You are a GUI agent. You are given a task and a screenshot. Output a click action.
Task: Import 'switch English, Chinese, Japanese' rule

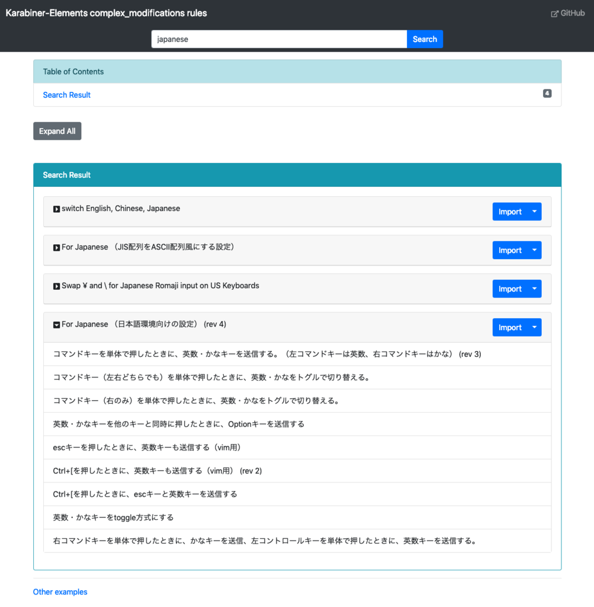point(510,212)
